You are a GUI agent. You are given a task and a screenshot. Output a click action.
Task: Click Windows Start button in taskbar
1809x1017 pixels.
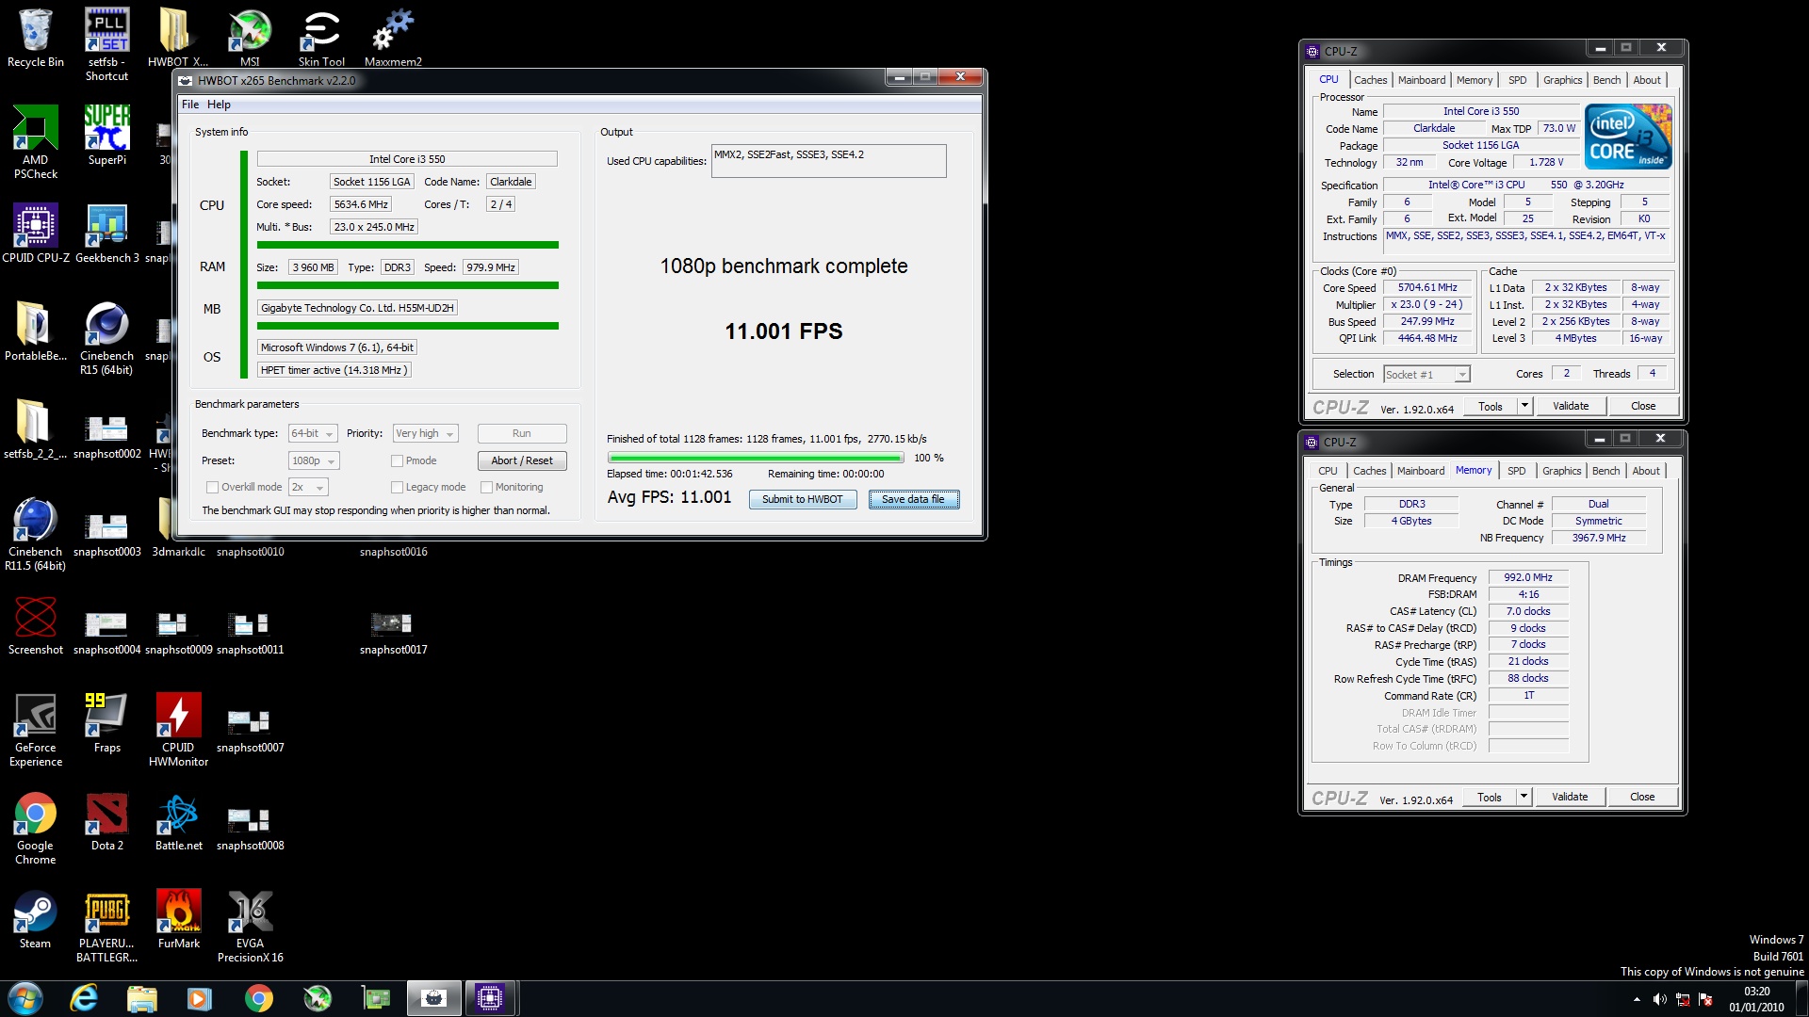click(x=25, y=998)
